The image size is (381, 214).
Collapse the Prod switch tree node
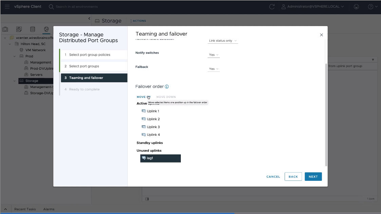click(15, 56)
